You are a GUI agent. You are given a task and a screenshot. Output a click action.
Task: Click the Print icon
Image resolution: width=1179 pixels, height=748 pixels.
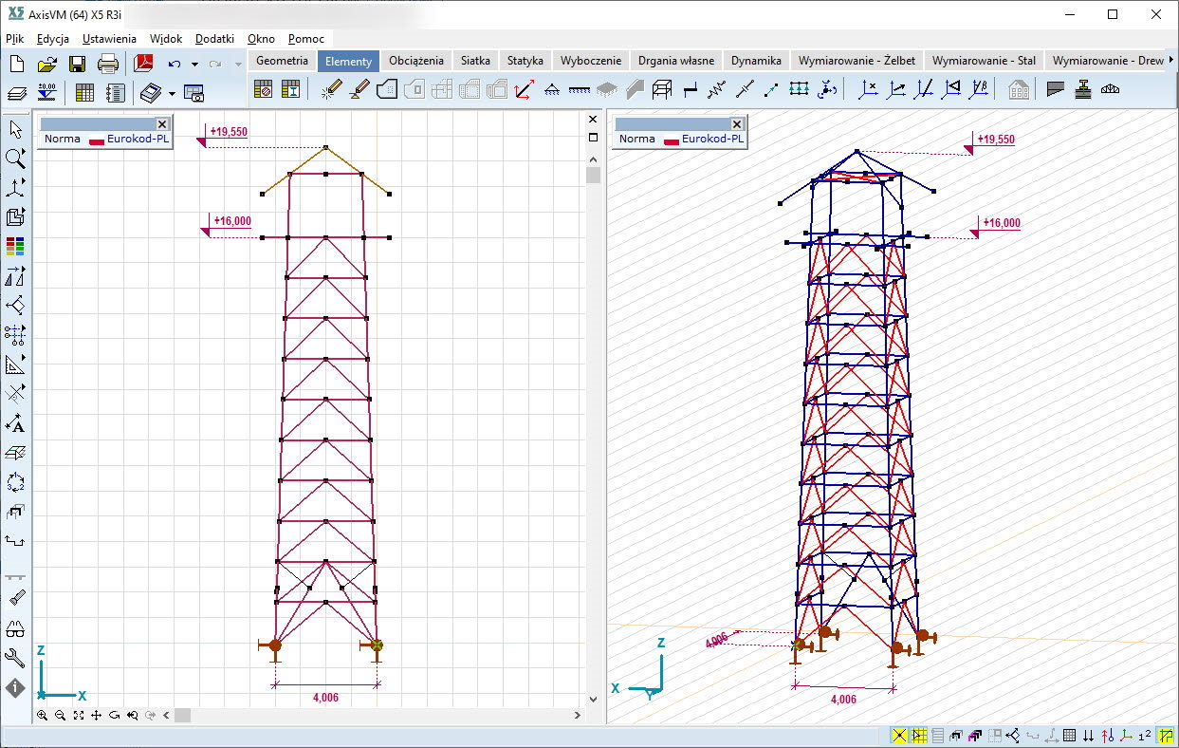pos(108,65)
